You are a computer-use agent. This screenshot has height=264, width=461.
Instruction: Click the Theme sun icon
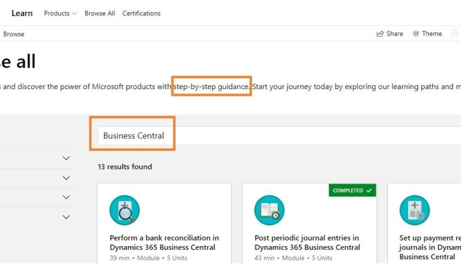416,34
